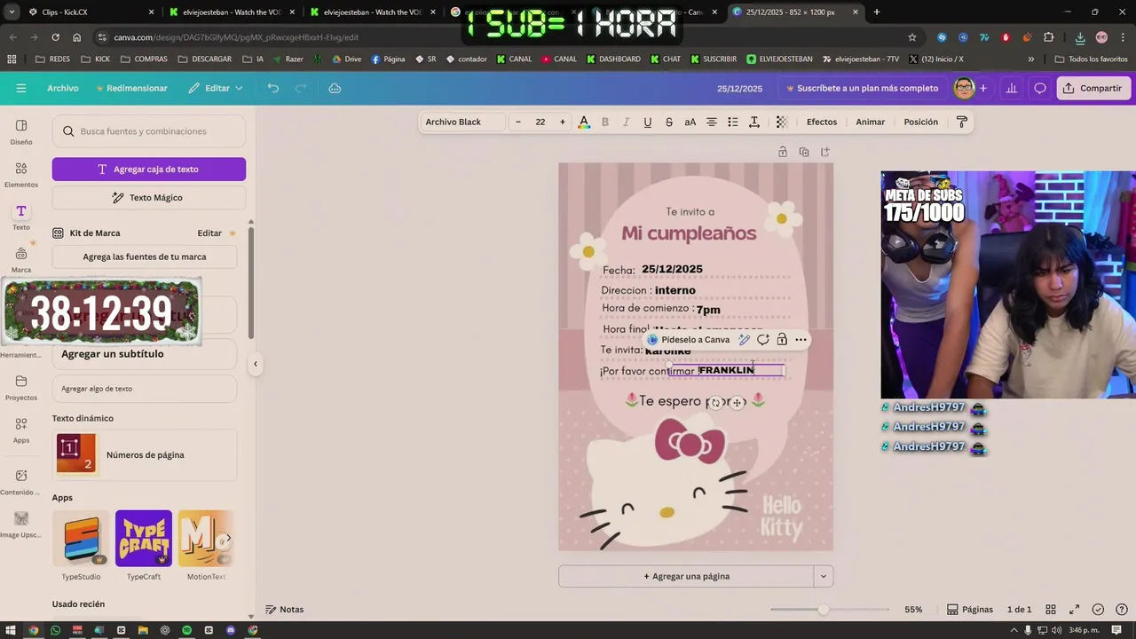Add collaborators with the plus beside avatar

pos(983,88)
